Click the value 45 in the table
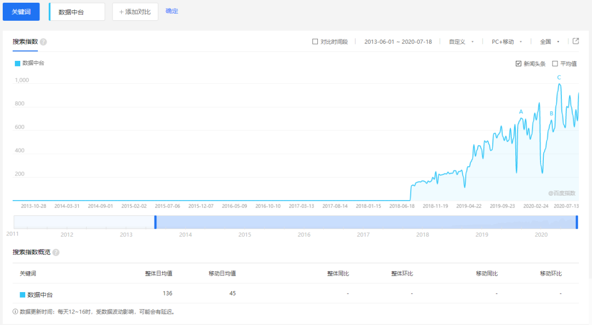The image size is (592, 325). [x=232, y=293]
